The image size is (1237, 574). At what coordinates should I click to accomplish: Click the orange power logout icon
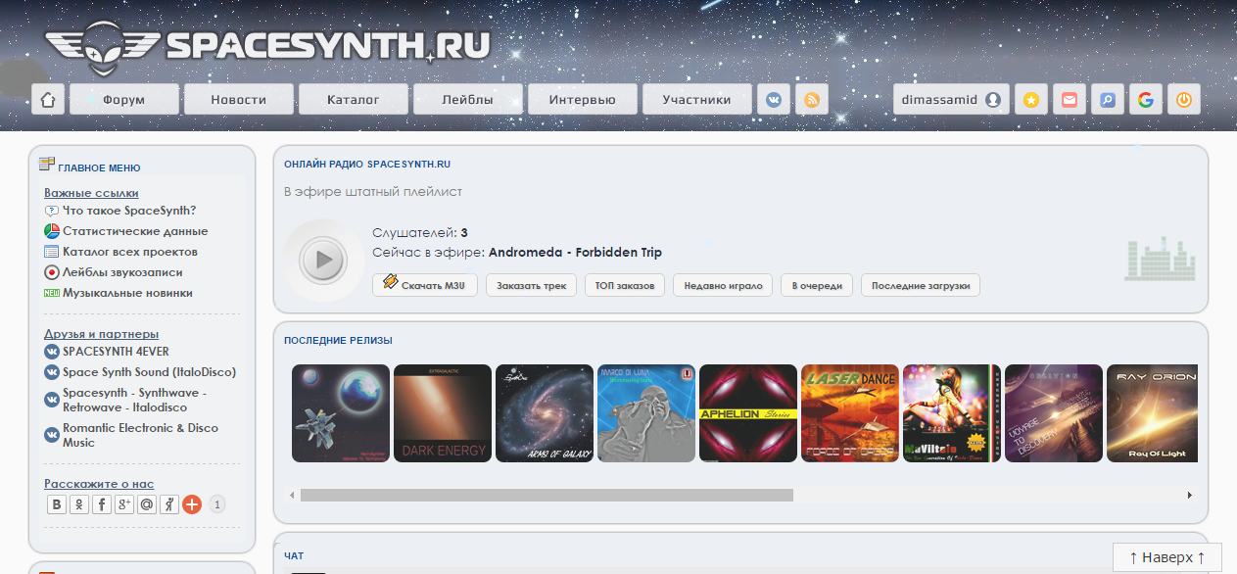point(1183,99)
